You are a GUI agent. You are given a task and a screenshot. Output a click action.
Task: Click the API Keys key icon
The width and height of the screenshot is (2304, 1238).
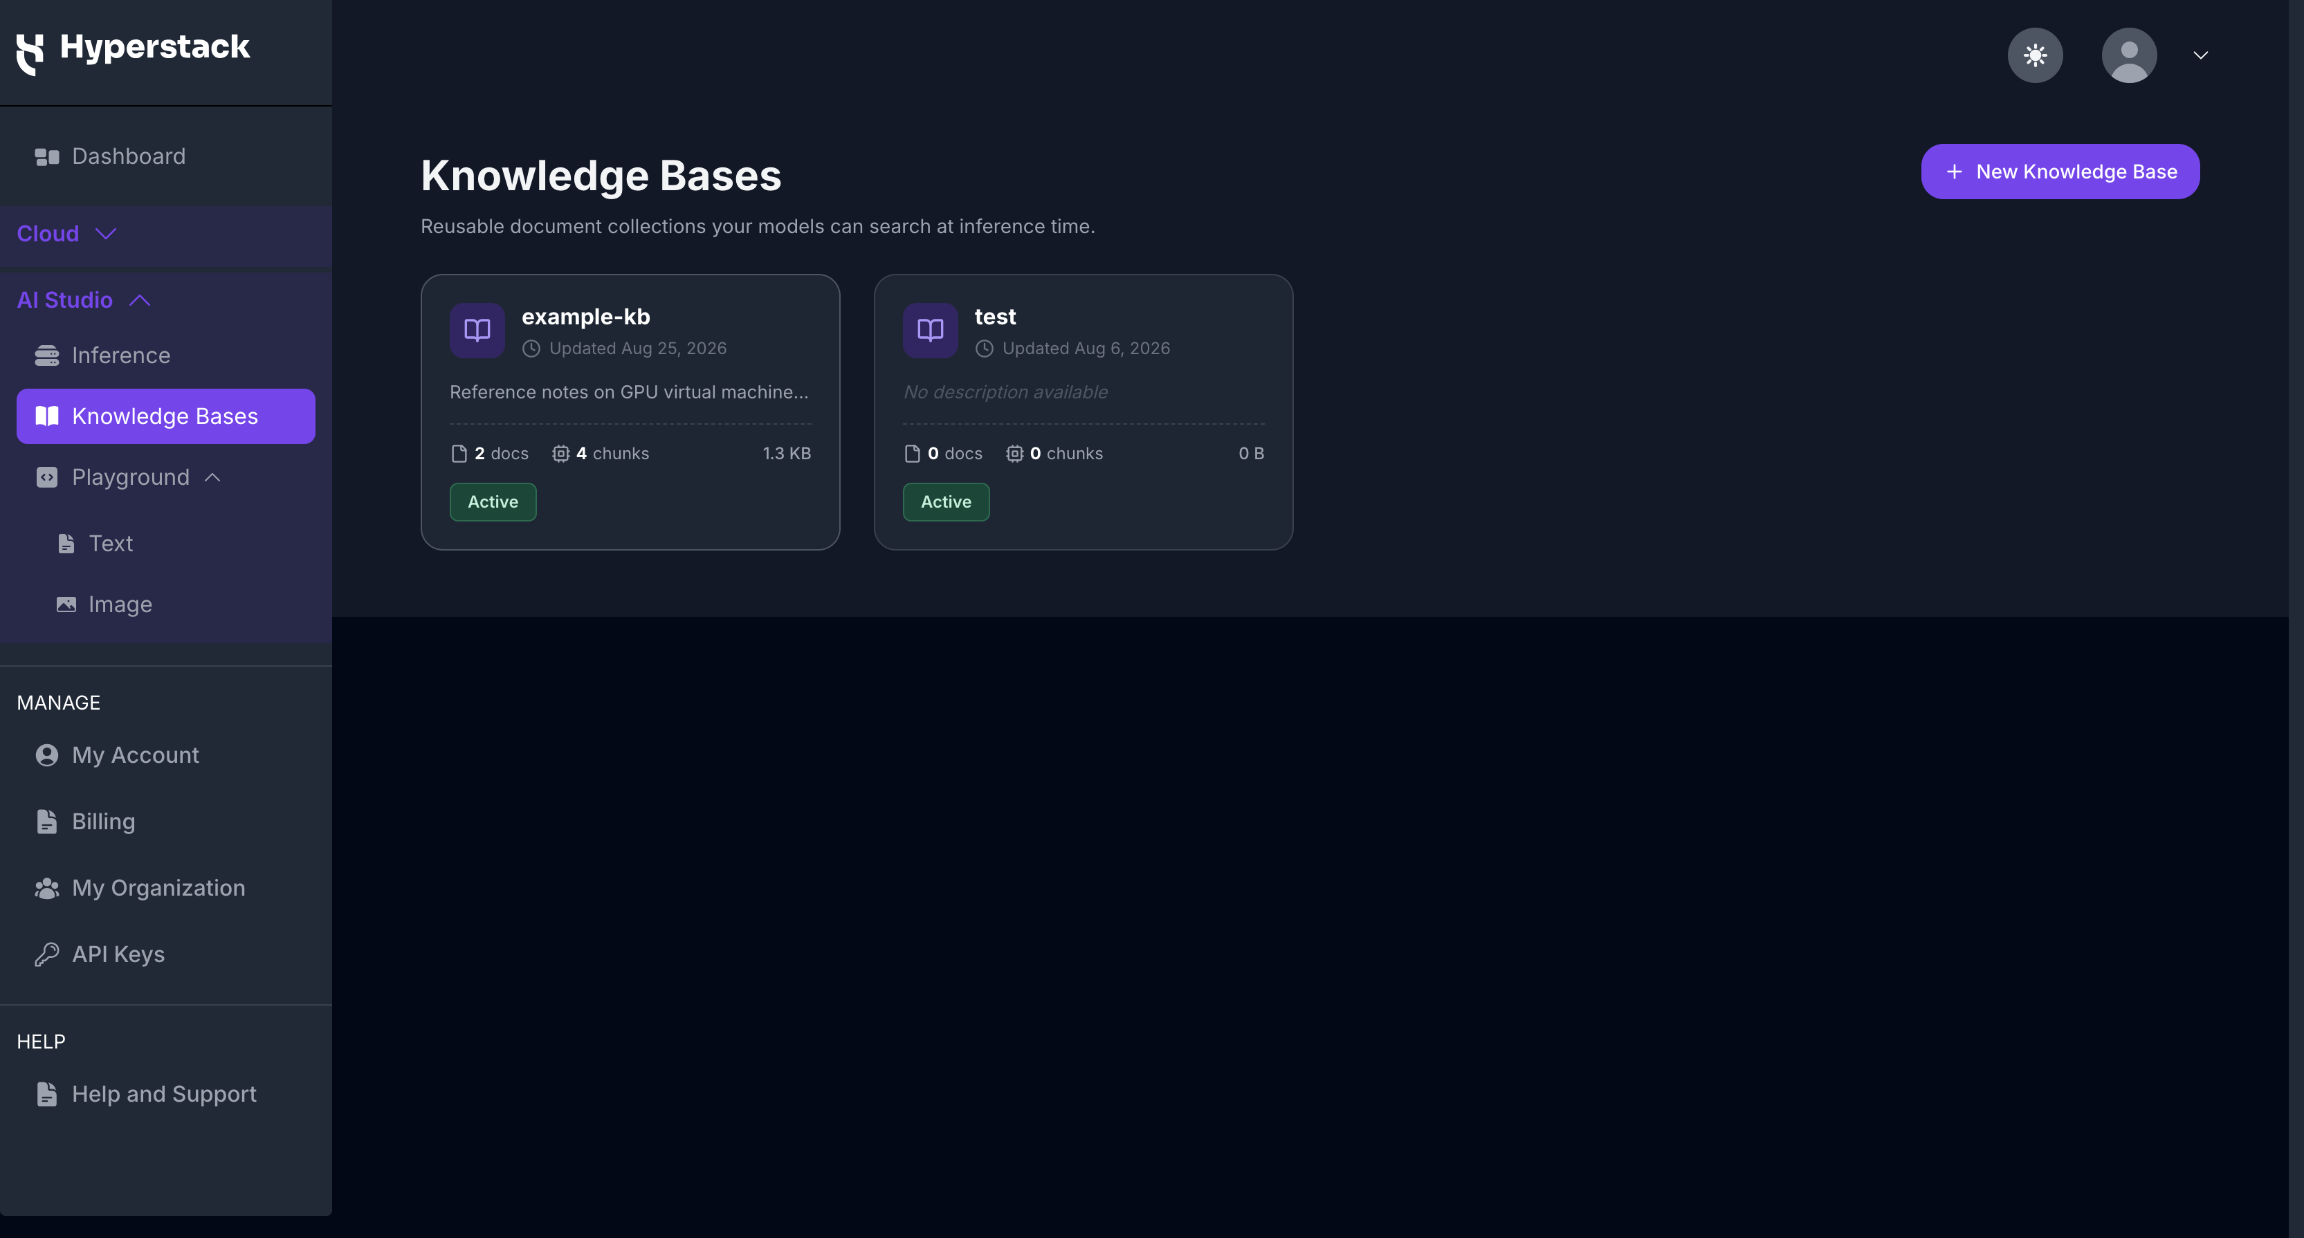46,954
